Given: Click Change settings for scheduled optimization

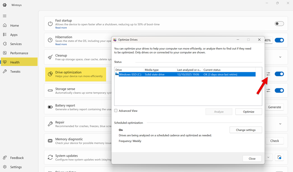Looking at the screenshot, I should [x=246, y=130].
